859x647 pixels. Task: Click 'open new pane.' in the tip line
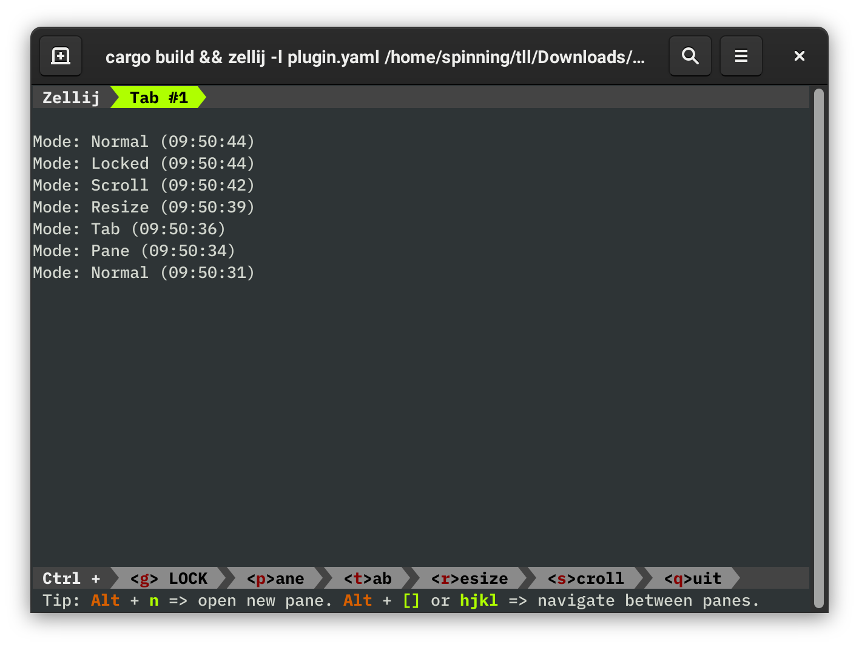(265, 600)
